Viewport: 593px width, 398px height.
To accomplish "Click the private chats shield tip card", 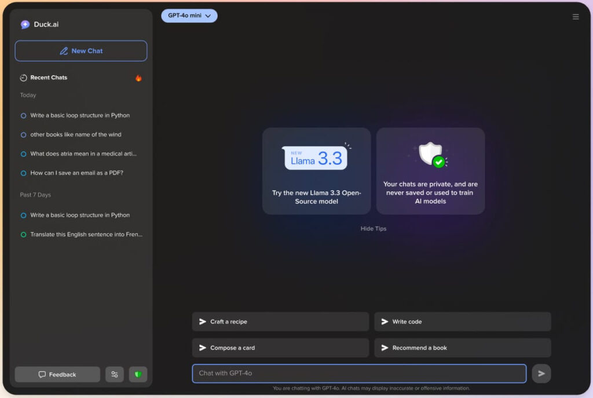I will (x=430, y=171).
